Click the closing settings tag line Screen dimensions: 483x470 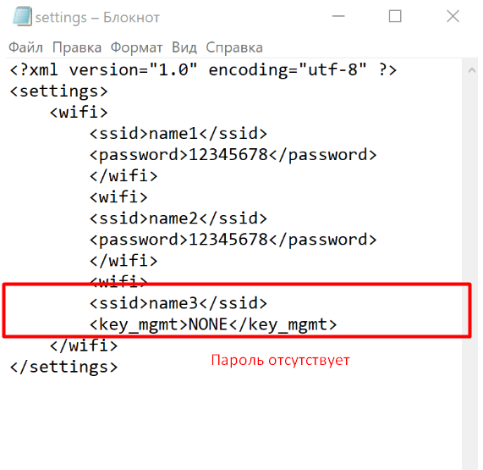(x=63, y=367)
